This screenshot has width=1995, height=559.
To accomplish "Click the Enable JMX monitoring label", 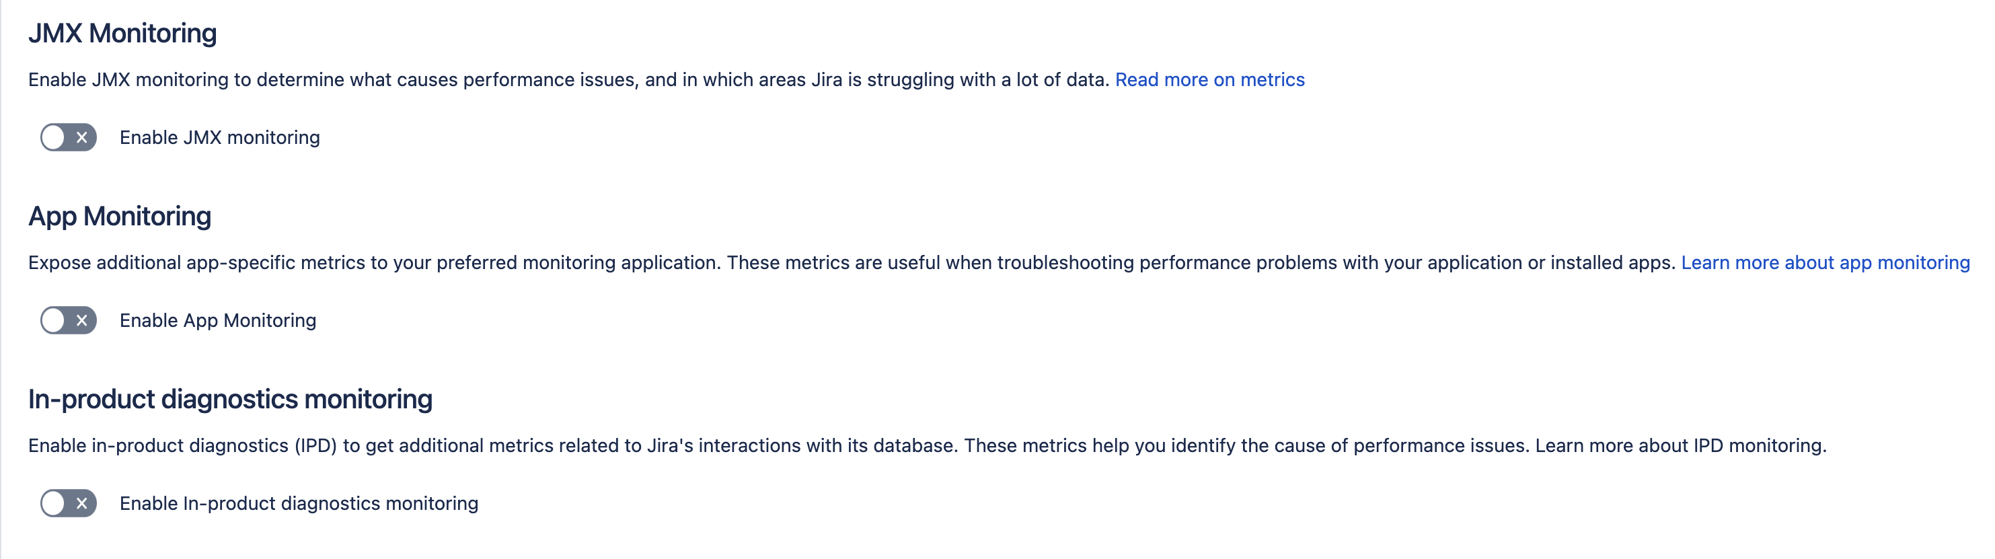I will click(219, 137).
